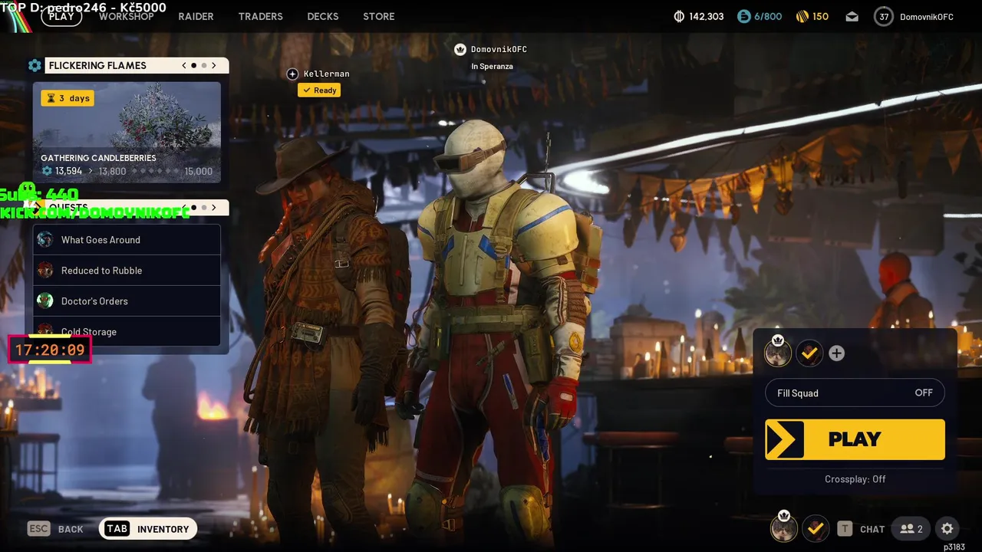
Task: Toggle the Crossplay: Off setting
Action: click(855, 479)
